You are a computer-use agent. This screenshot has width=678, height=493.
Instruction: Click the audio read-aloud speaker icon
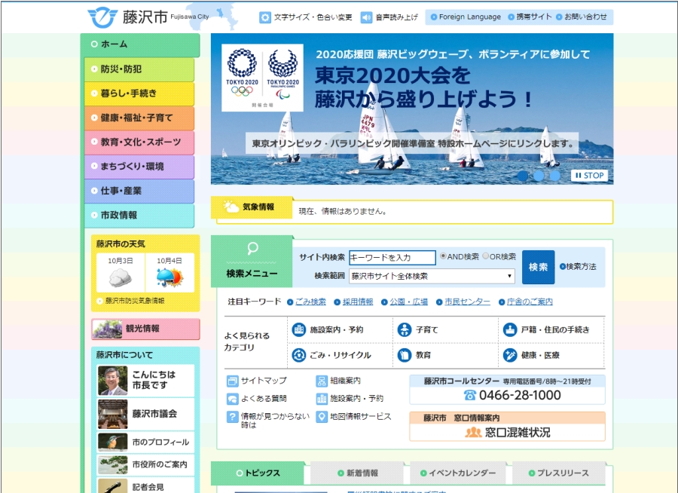(366, 17)
